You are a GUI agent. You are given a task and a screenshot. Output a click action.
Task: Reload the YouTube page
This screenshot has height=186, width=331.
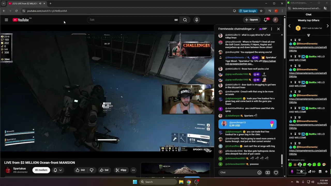point(16,11)
